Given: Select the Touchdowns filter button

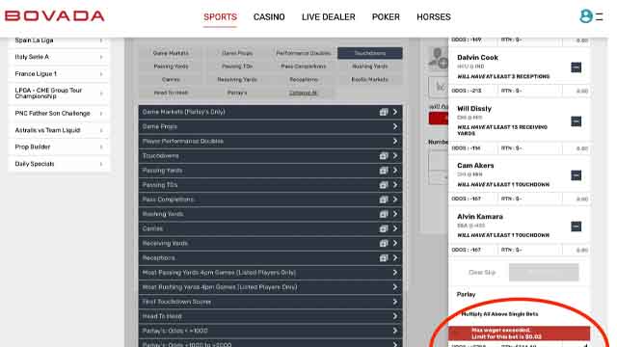Looking at the screenshot, I should pos(370,53).
